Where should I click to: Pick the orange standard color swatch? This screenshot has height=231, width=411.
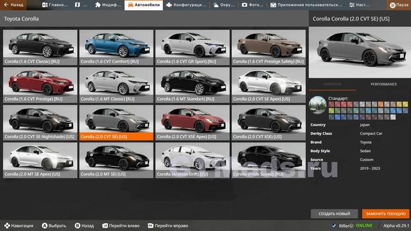click(381, 104)
